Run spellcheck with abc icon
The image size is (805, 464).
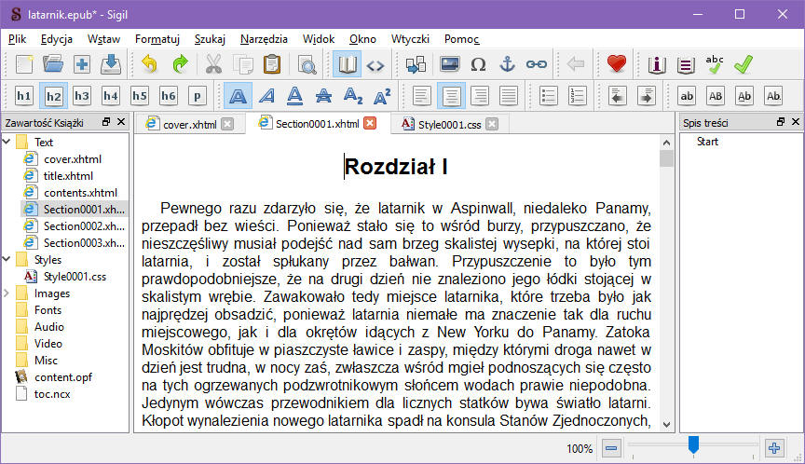[x=715, y=64]
